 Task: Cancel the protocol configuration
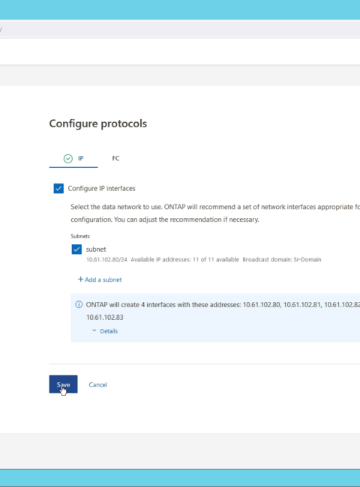coord(97,384)
